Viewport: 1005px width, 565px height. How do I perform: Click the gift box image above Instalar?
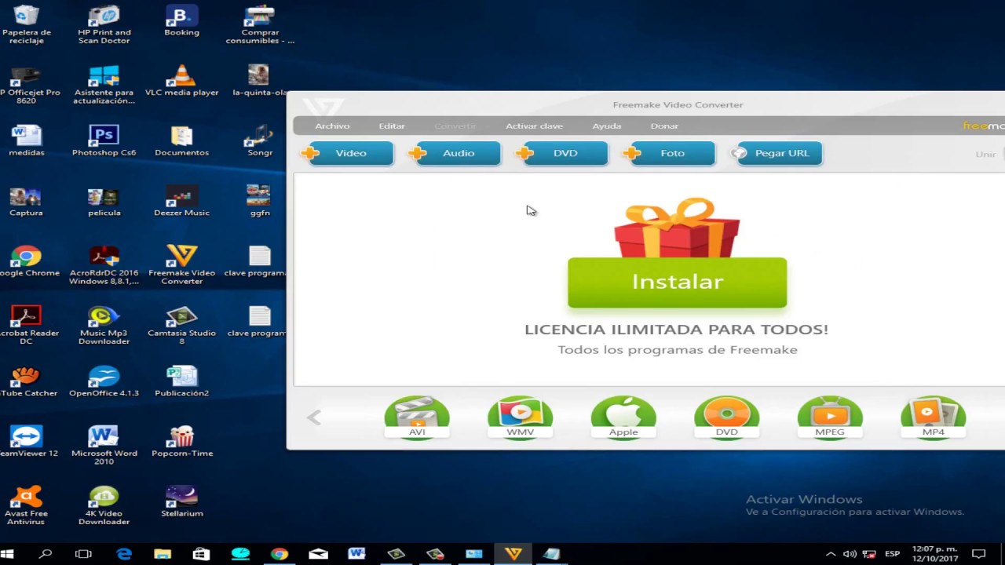677,228
